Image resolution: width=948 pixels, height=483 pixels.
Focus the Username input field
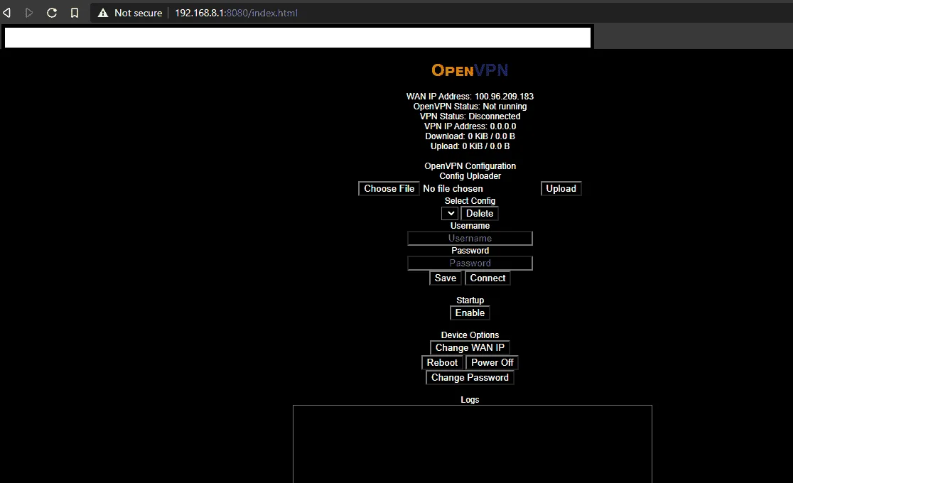(x=470, y=238)
